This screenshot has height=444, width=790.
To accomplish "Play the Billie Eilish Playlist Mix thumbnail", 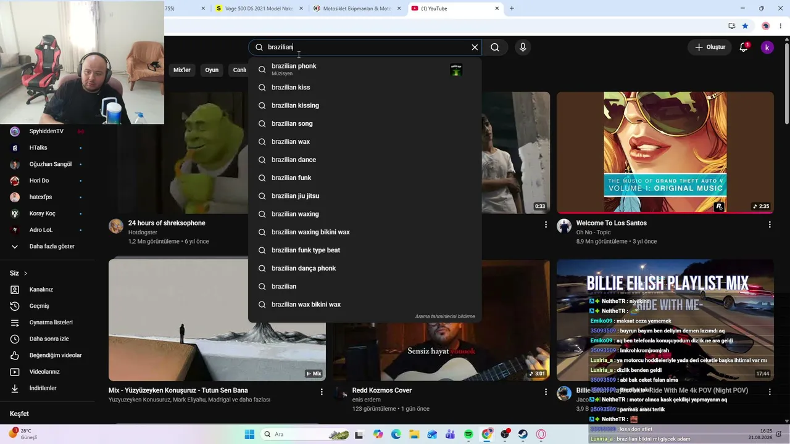I will pos(665,319).
